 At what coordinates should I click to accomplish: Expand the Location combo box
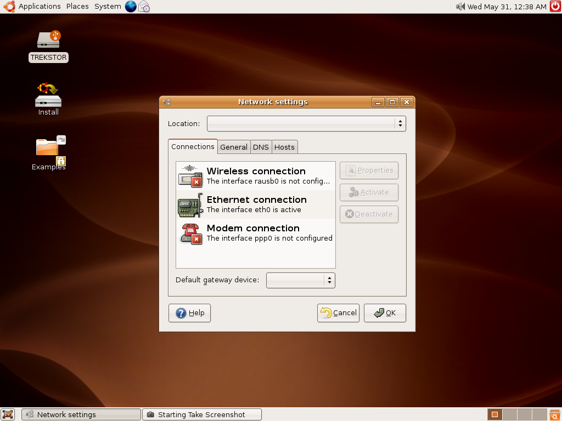tap(306, 123)
